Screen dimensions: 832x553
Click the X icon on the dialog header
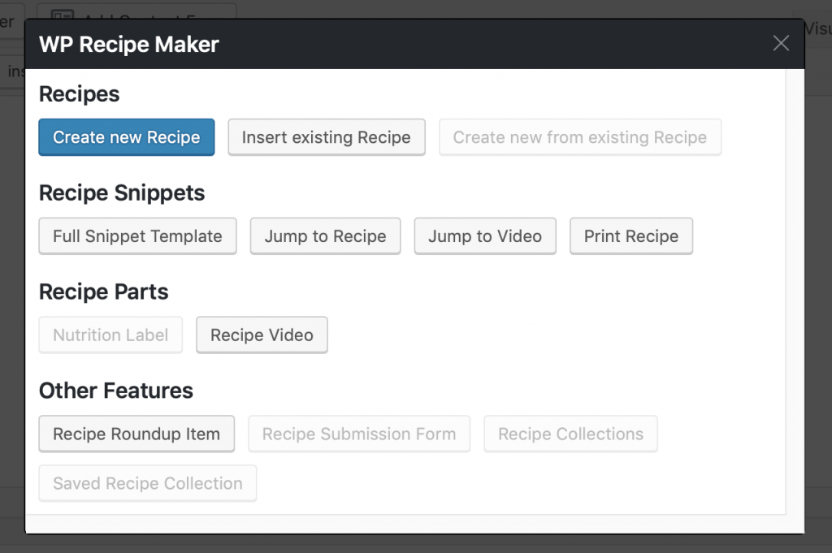click(781, 43)
